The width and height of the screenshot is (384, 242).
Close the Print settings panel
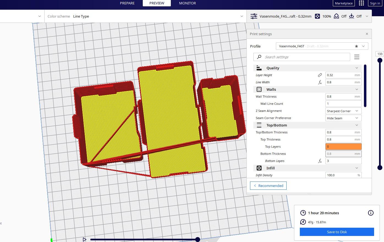click(x=367, y=34)
